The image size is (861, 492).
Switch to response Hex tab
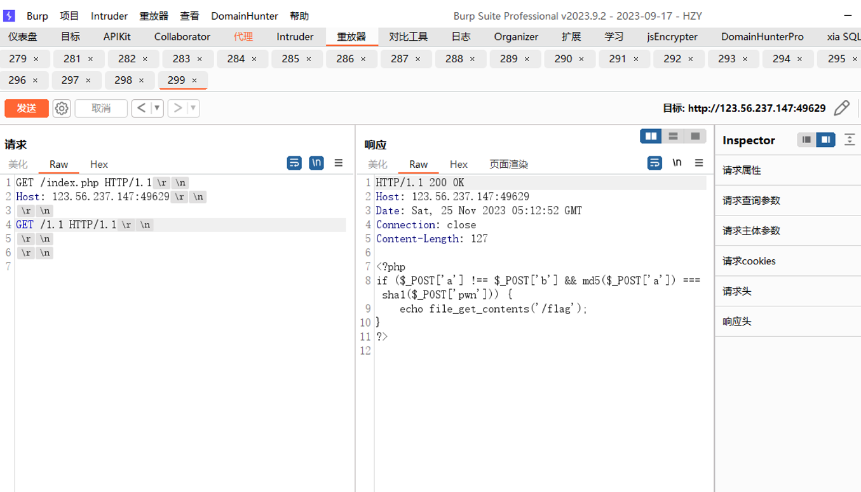click(x=459, y=164)
